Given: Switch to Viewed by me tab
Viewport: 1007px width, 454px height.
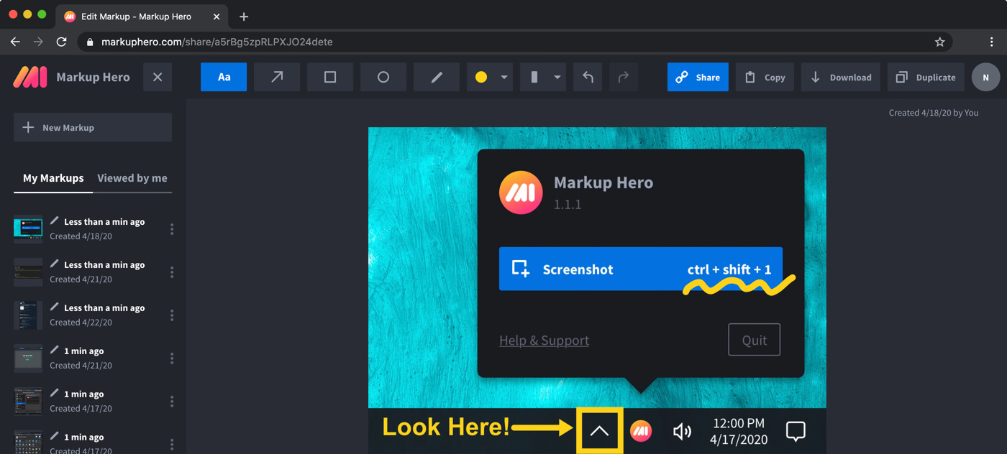Looking at the screenshot, I should (x=132, y=178).
